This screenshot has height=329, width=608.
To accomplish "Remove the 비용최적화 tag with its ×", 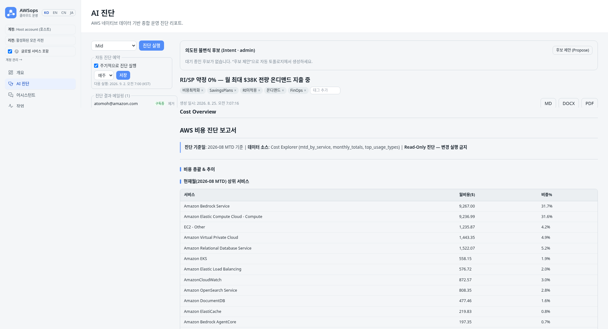I will [202, 90].
